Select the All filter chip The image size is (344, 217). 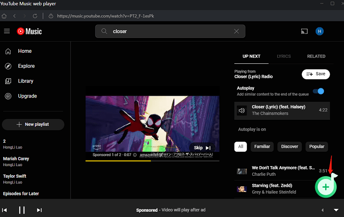pos(240,146)
